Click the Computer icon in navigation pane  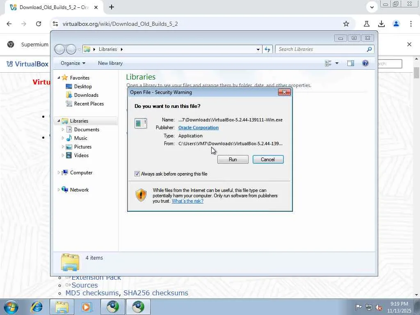tap(64, 173)
